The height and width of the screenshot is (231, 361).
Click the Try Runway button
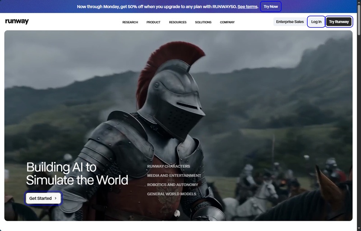click(x=338, y=22)
